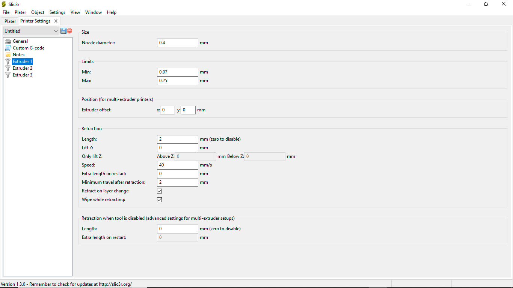
Task: Click the Wipe while retracting label
Action: tap(103, 199)
